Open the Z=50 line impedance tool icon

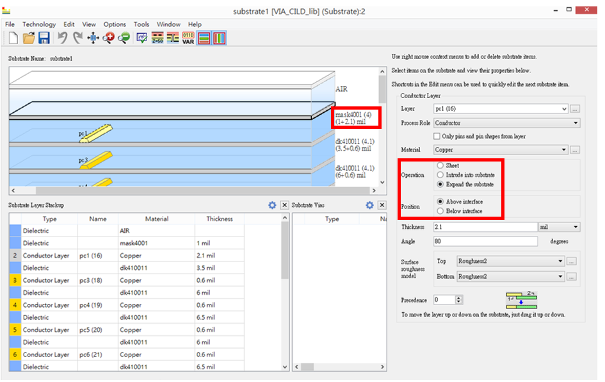click(x=157, y=38)
